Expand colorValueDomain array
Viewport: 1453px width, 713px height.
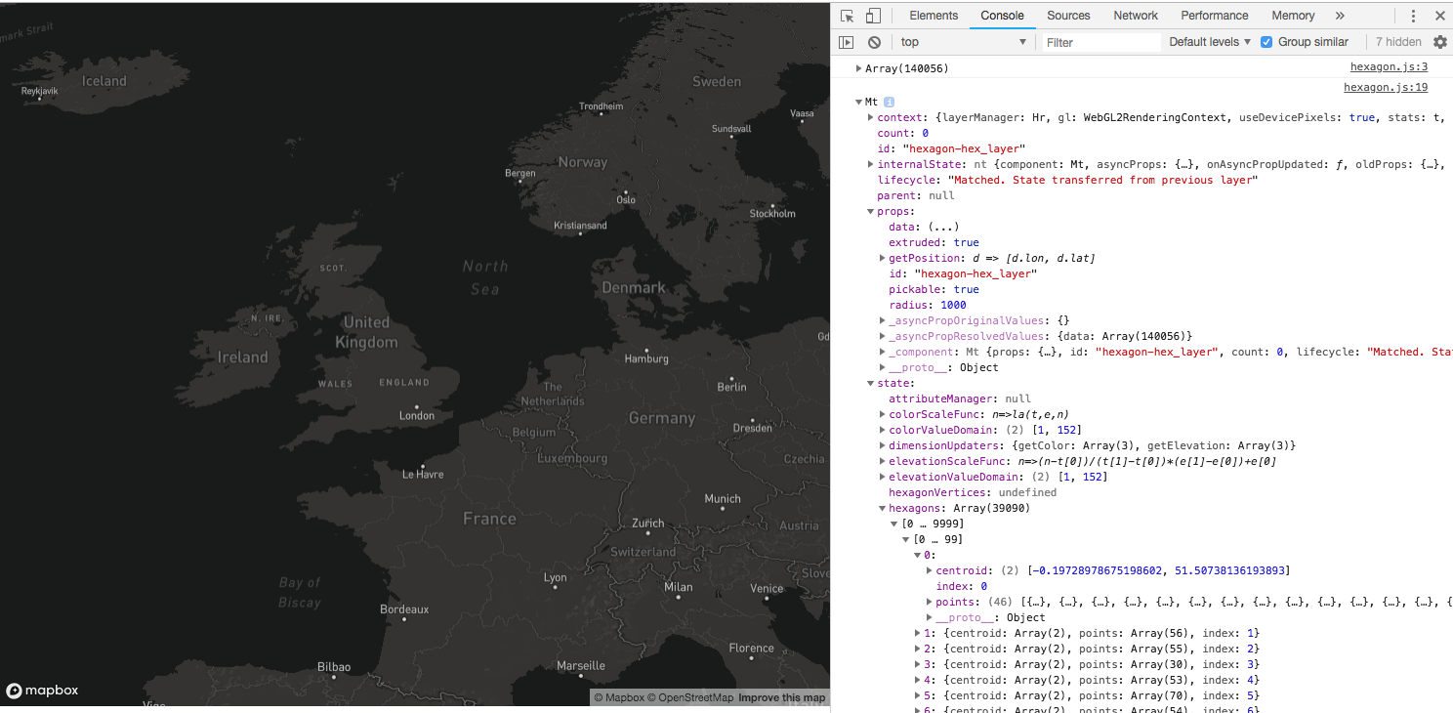point(882,430)
